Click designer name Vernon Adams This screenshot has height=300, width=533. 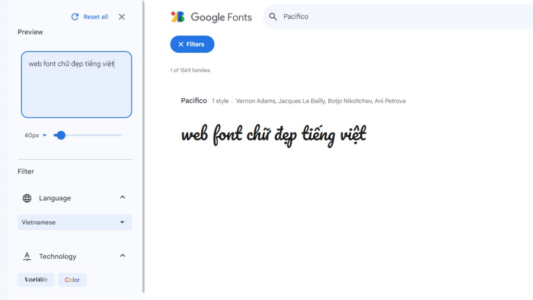(255, 101)
